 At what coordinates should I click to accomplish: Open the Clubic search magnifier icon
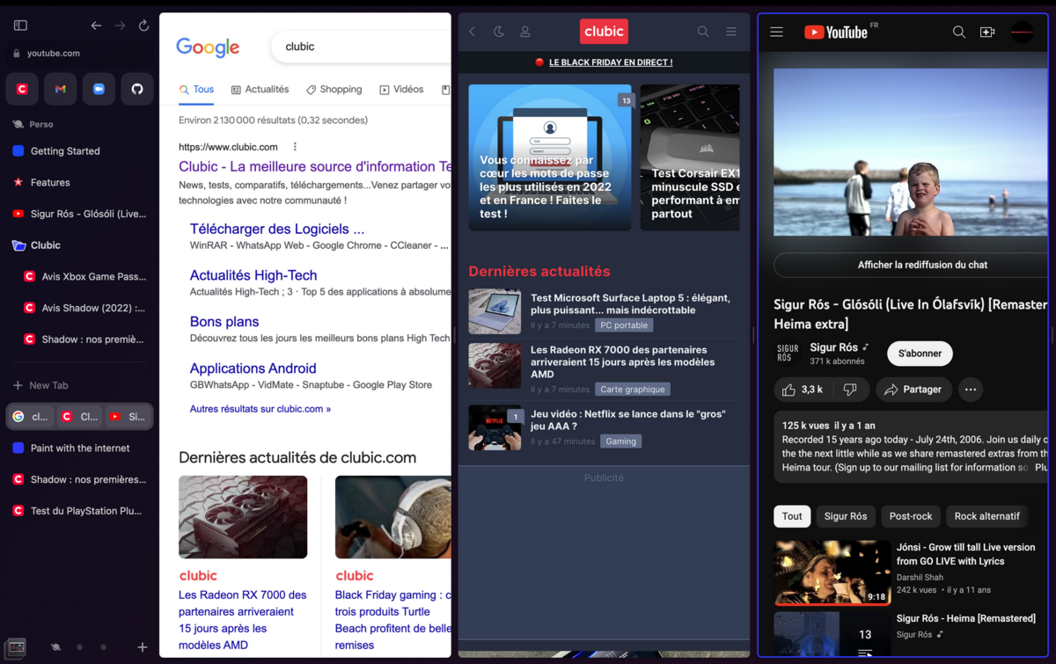click(x=703, y=32)
